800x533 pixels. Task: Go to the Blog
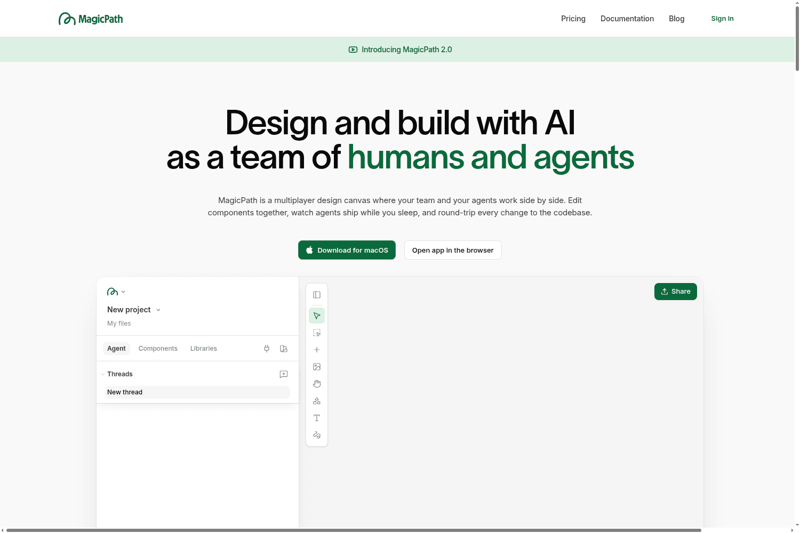pyautogui.click(x=677, y=19)
